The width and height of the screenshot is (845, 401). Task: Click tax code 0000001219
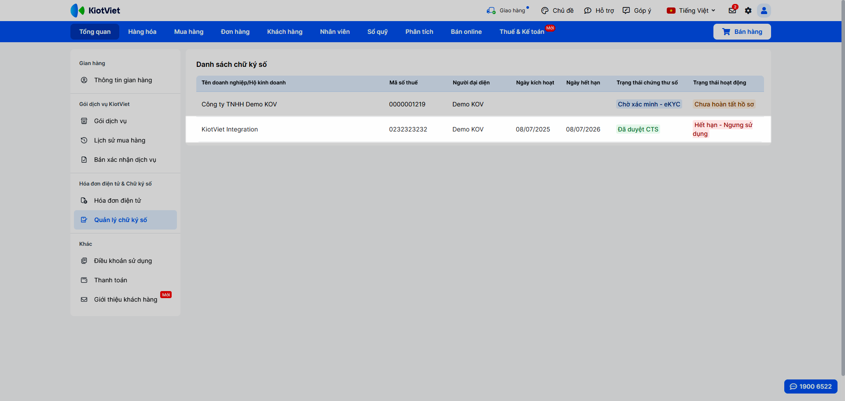[x=407, y=104]
